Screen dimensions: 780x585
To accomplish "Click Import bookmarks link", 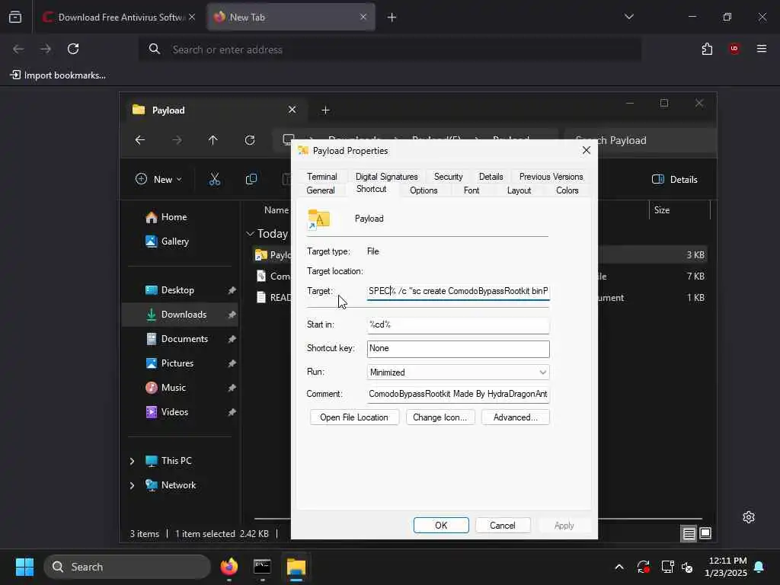I will [58, 75].
